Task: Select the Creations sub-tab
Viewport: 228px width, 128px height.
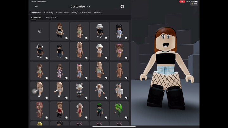Action: (36, 18)
